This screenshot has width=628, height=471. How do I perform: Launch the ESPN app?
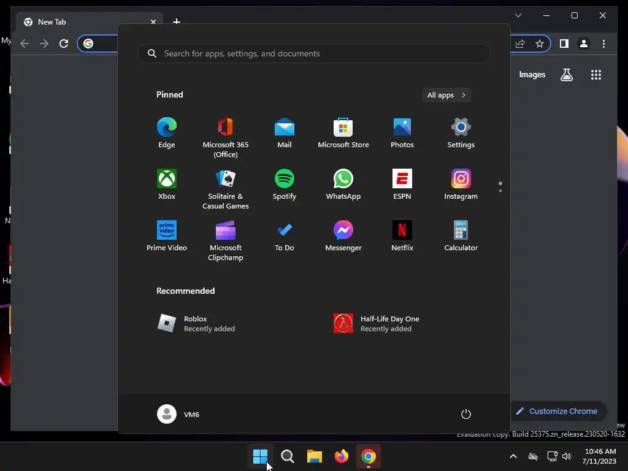click(x=402, y=184)
